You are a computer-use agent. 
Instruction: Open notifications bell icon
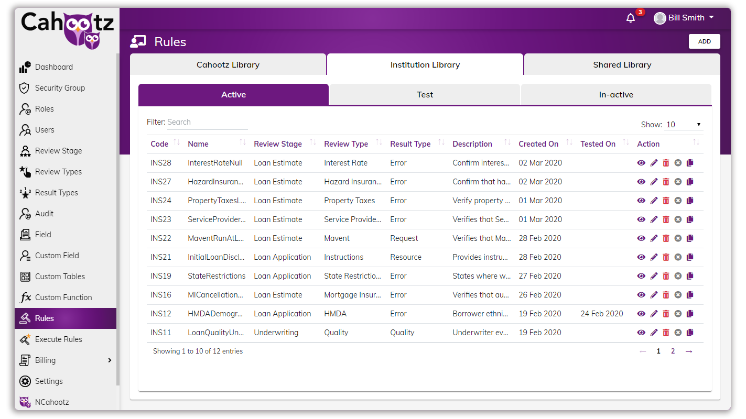(x=631, y=18)
